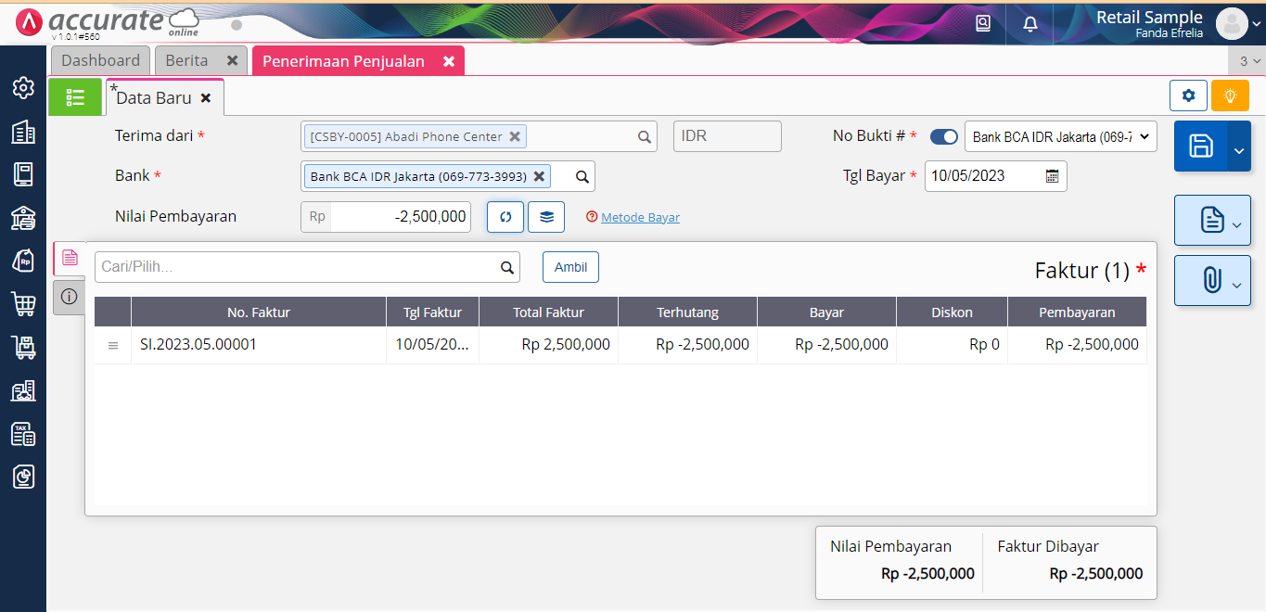Screen dimensions: 1266x612
Task: Remove Abadi Phone Center customer tag
Action: click(515, 136)
